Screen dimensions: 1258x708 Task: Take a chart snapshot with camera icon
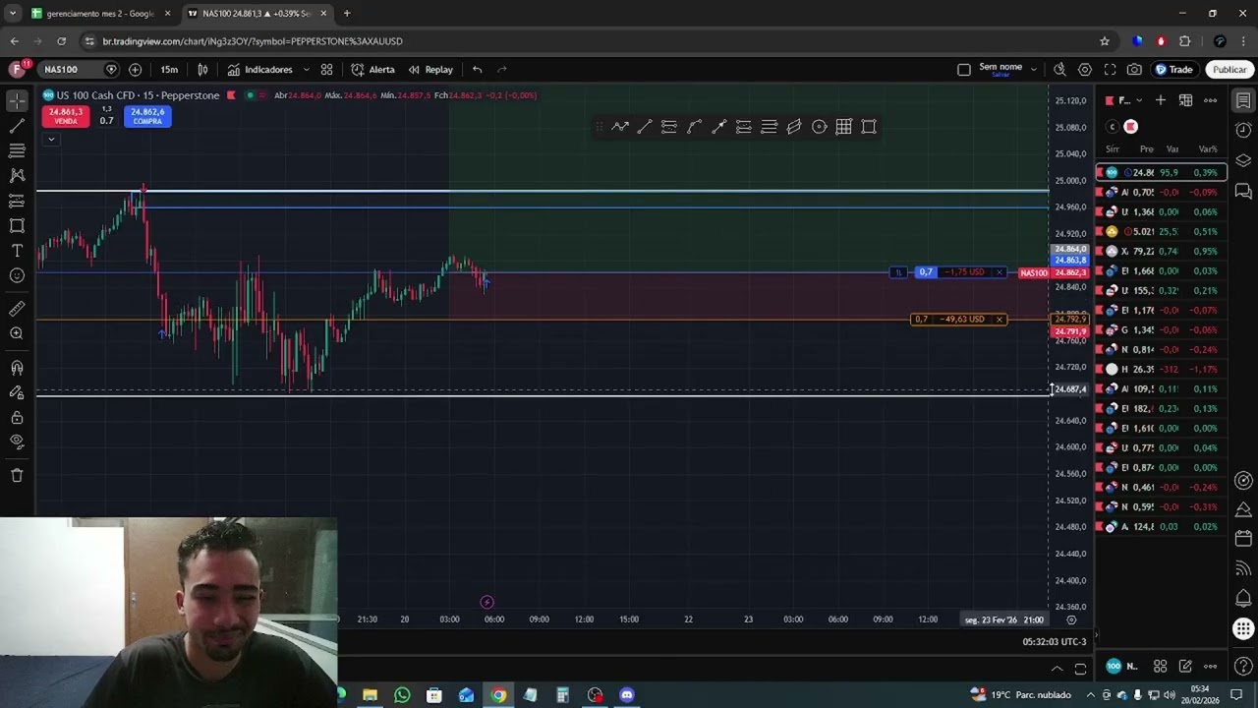point(1134,70)
